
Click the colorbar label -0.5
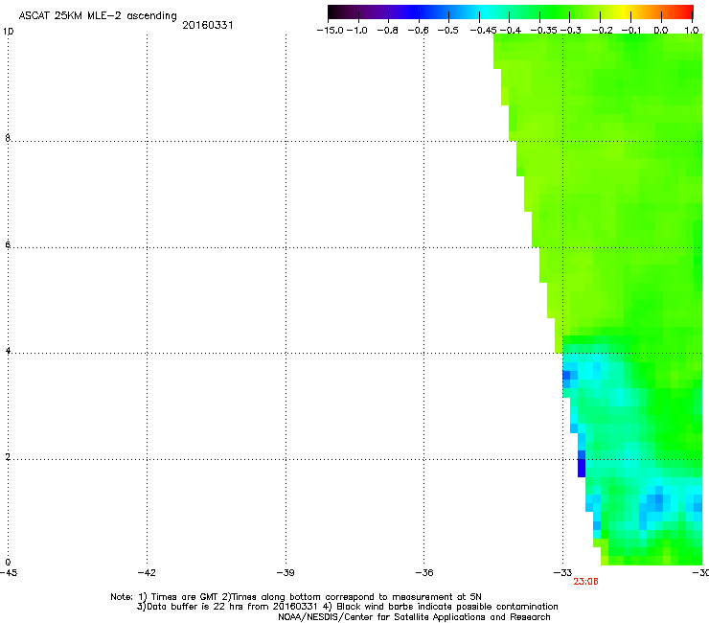pyautogui.click(x=448, y=31)
